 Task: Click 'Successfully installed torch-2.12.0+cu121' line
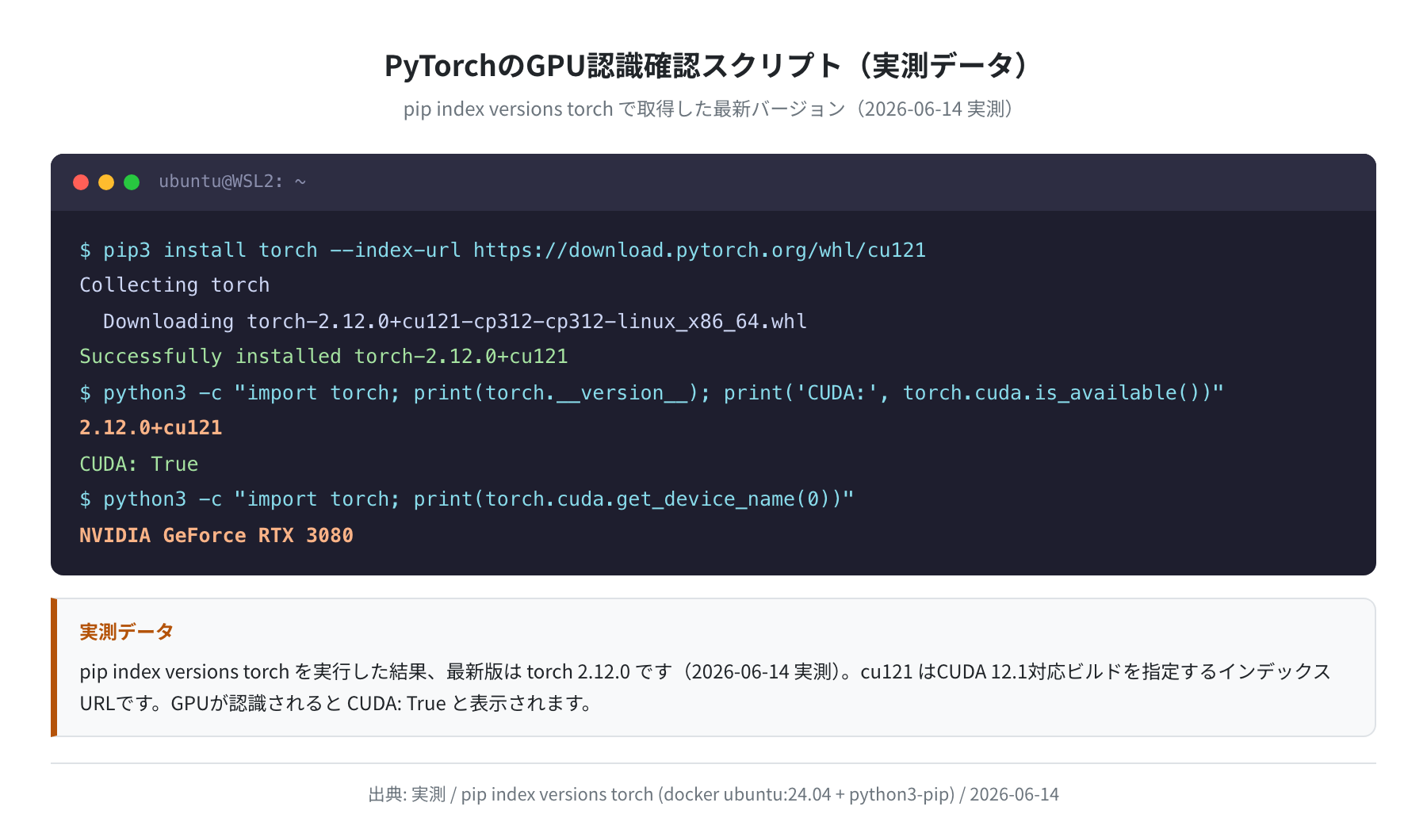point(323,357)
